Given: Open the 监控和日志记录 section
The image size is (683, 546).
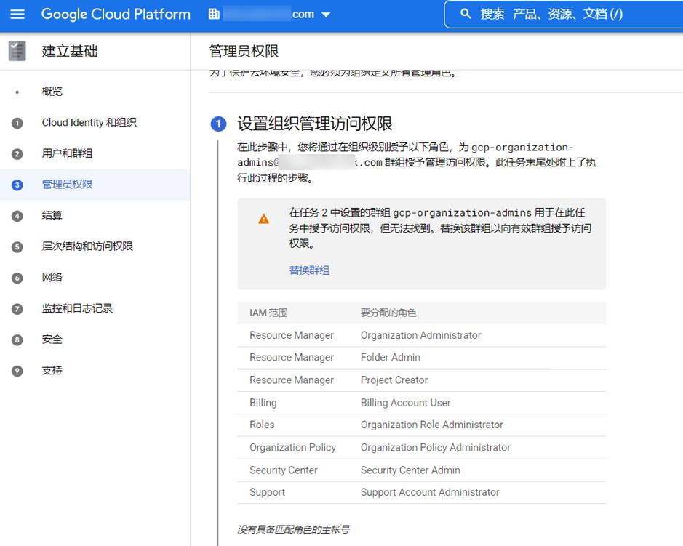Looking at the screenshot, I should point(76,308).
